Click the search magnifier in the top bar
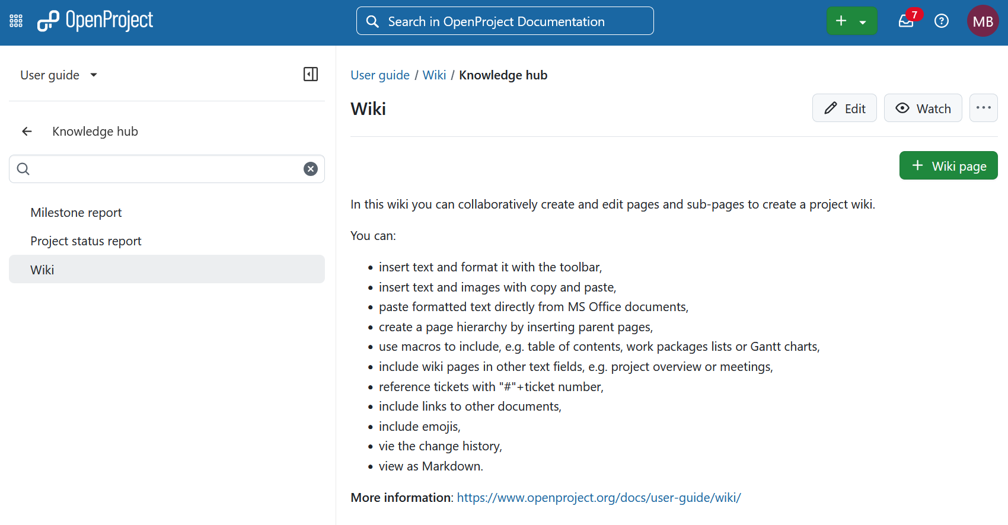The width and height of the screenshot is (1008, 525). point(372,21)
